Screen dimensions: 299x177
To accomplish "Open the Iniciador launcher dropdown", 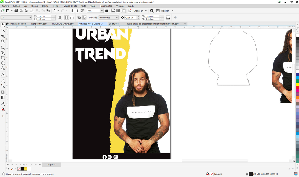I will click(x=173, y=11).
